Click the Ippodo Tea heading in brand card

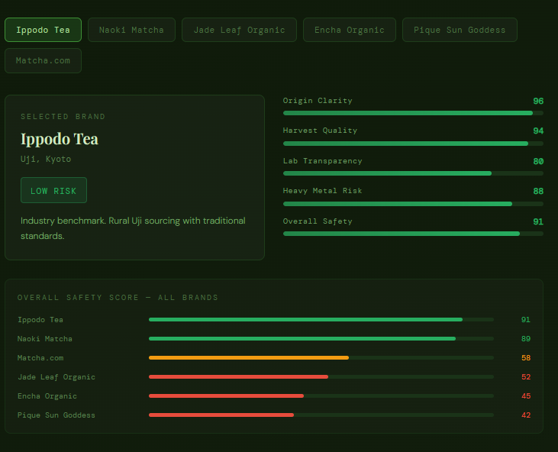60,139
